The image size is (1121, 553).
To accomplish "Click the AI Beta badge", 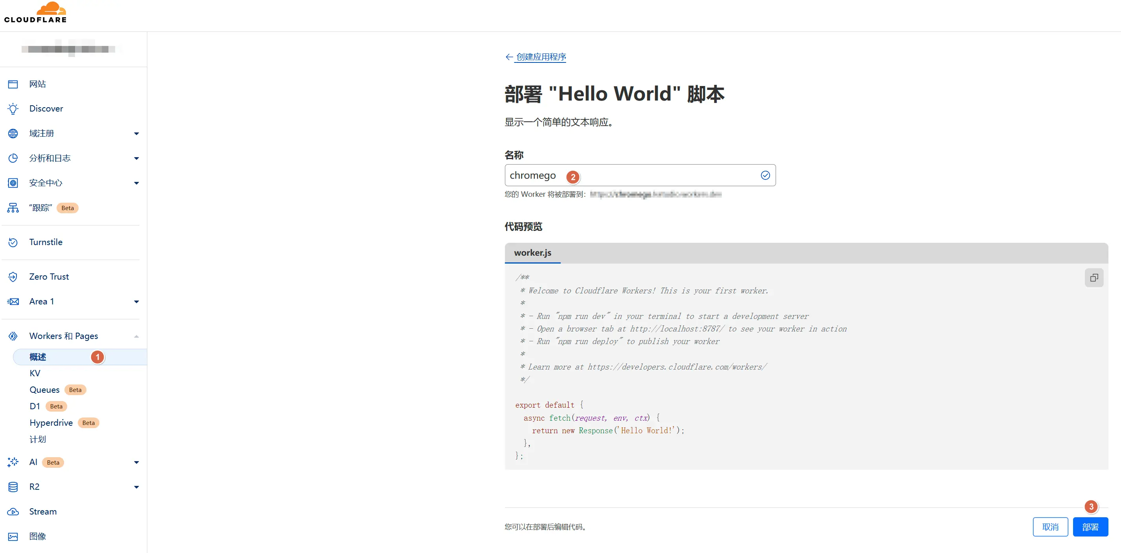I will point(53,463).
